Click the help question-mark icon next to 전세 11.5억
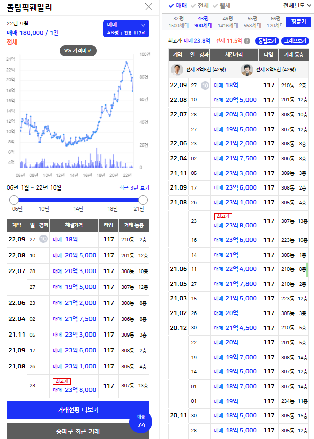This screenshot has height=439, width=314. (x=247, y=41)
